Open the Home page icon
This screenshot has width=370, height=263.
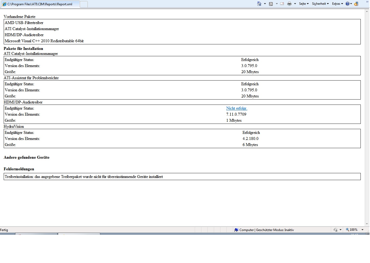[x=259, y=4]
